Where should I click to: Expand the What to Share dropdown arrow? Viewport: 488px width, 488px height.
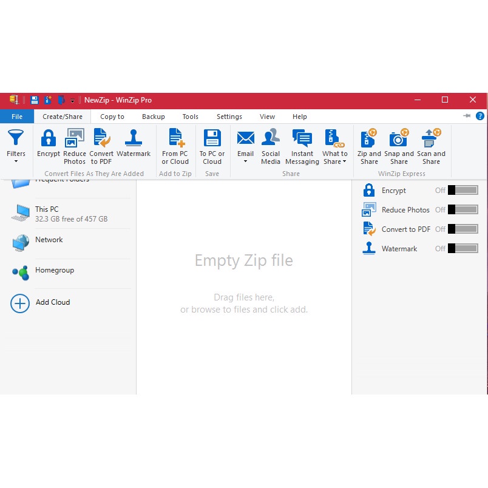point(344,161)
